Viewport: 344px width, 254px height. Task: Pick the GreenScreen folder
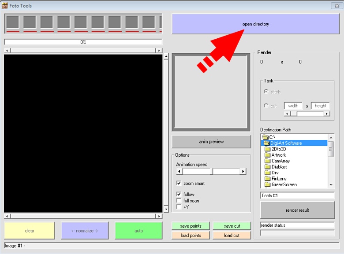point(284,185)
